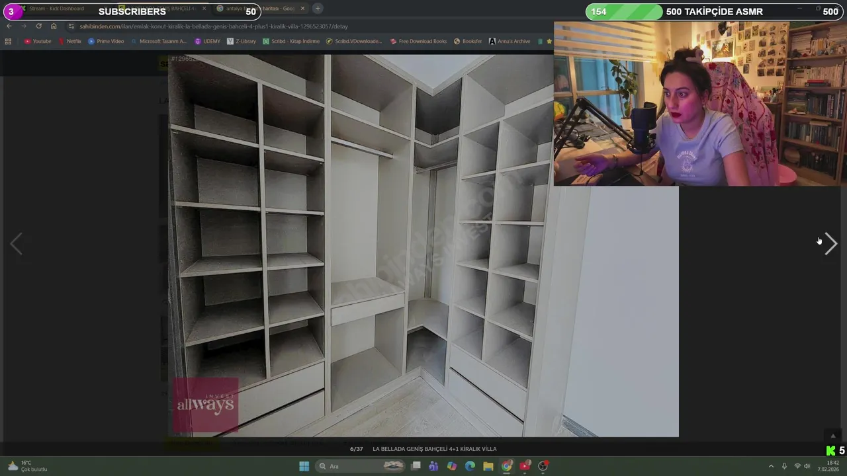Viewport: 847px width, 476px height.
Task: Open the Free Download Books bookmark
Action: 418,41
